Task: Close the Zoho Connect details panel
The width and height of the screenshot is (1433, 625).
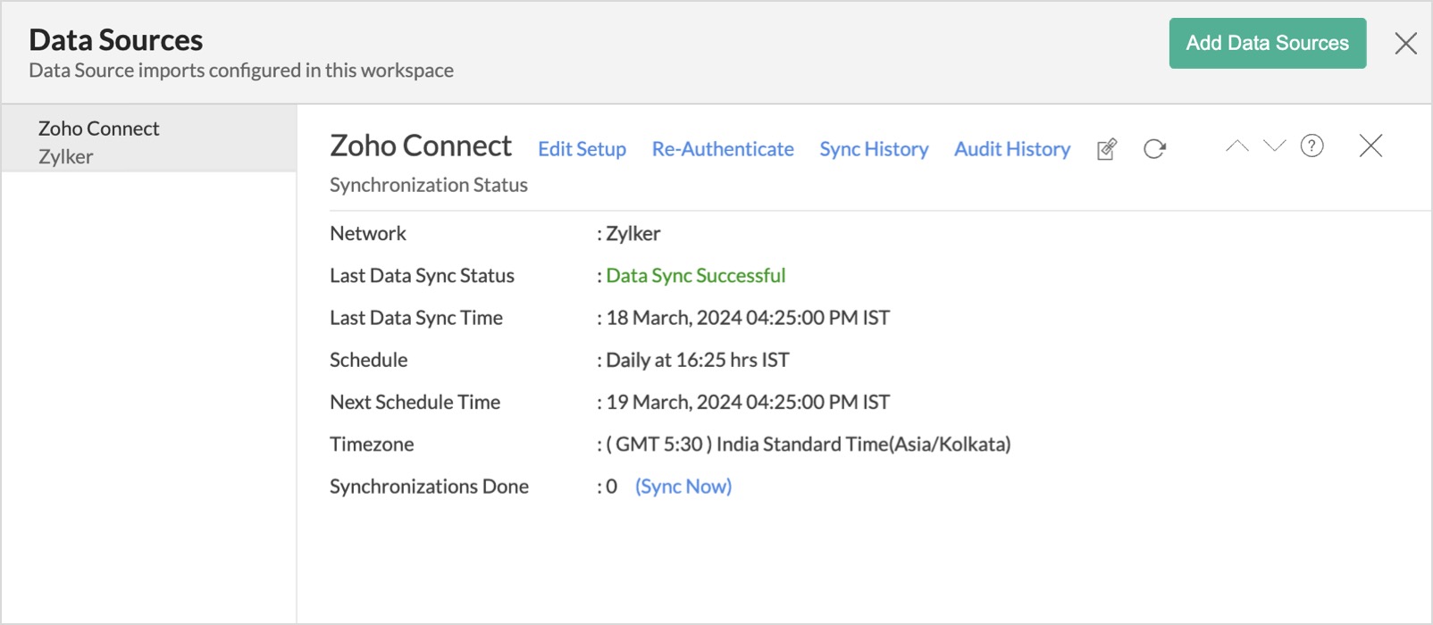Action: [1370, 146]
